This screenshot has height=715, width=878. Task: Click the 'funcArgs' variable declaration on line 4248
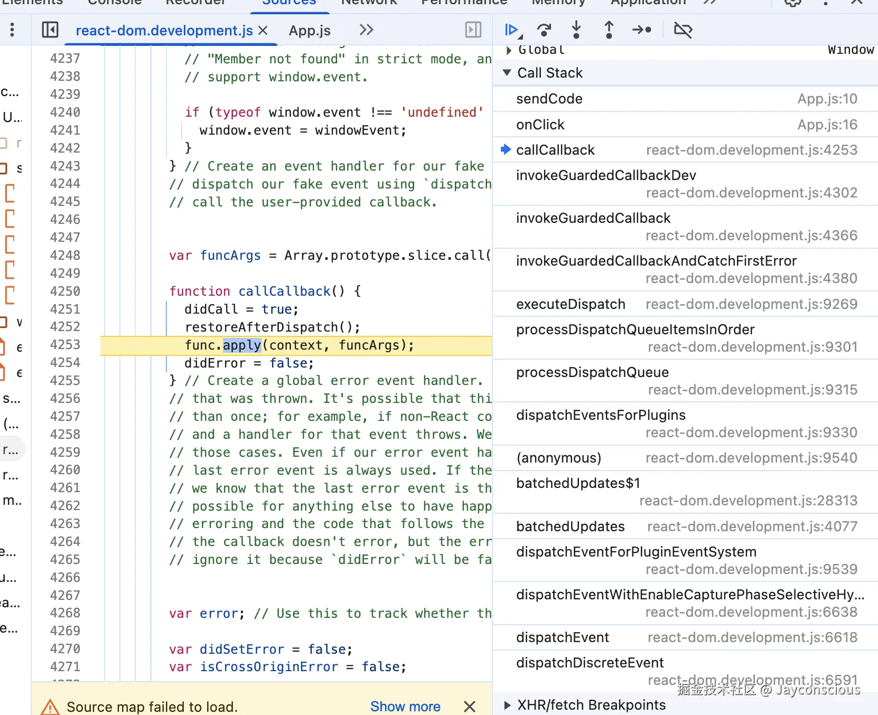point(230,256)
